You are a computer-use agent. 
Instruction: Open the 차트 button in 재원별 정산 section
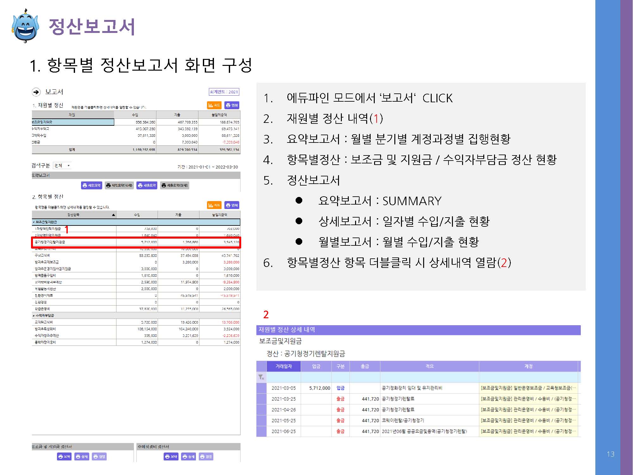[214, 105]
